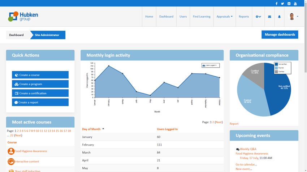Open the Weekly Q&A event link

pos(248,149)
